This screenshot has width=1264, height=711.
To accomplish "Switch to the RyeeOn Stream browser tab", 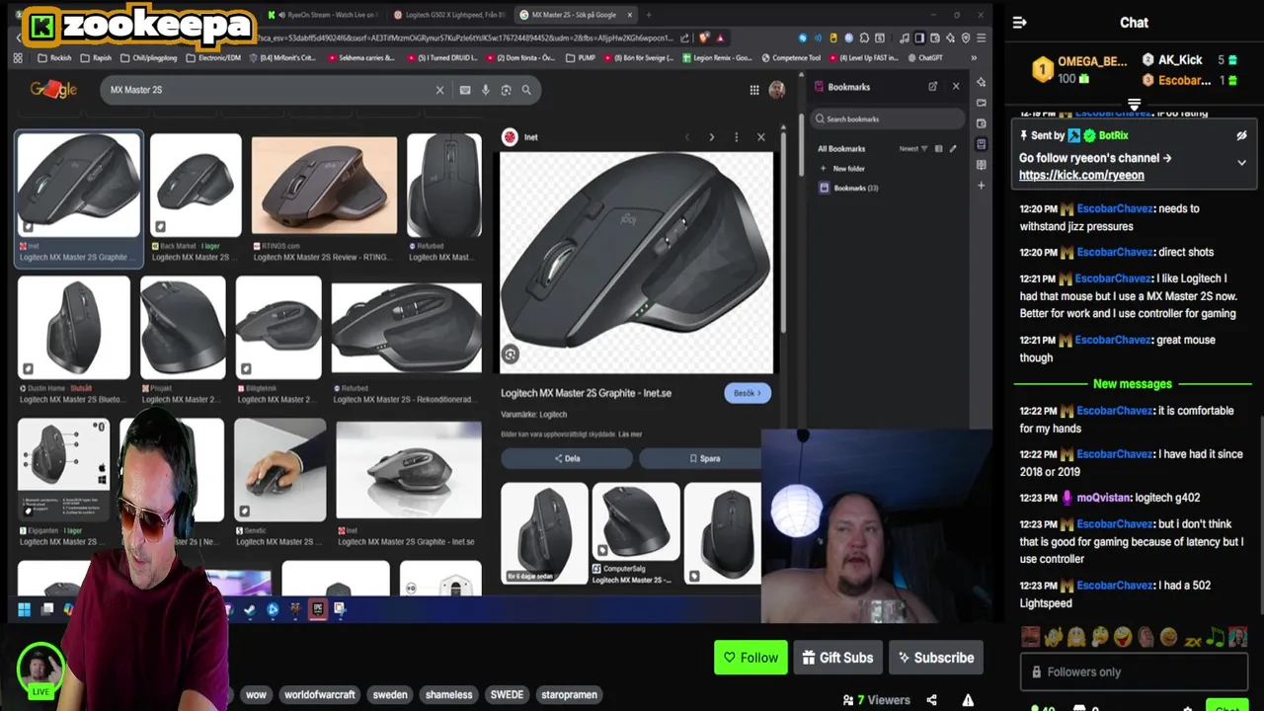I will pos(322,15).
